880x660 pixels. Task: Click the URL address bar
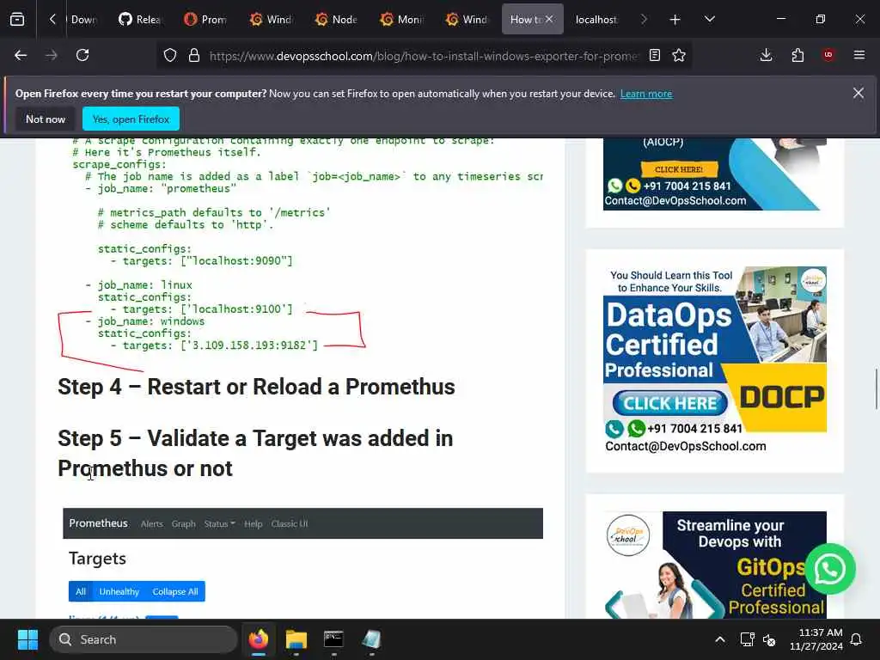click(423, 56)
